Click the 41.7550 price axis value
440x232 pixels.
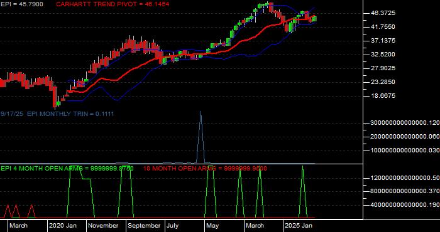pos(383,26)
